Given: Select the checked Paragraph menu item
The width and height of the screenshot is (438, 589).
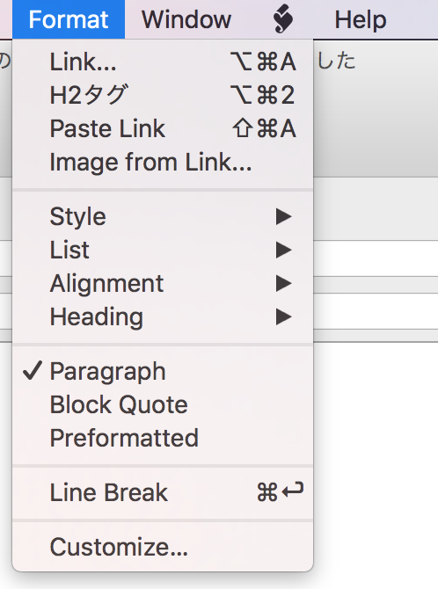Looking at the screenshot, I should point(163,371).
